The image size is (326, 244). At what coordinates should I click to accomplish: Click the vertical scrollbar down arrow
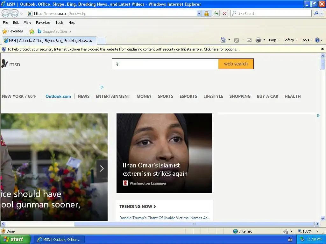pos(323,218)
